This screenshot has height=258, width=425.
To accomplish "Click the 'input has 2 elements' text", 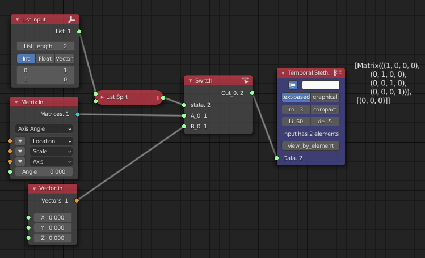I will coord(310,134).
